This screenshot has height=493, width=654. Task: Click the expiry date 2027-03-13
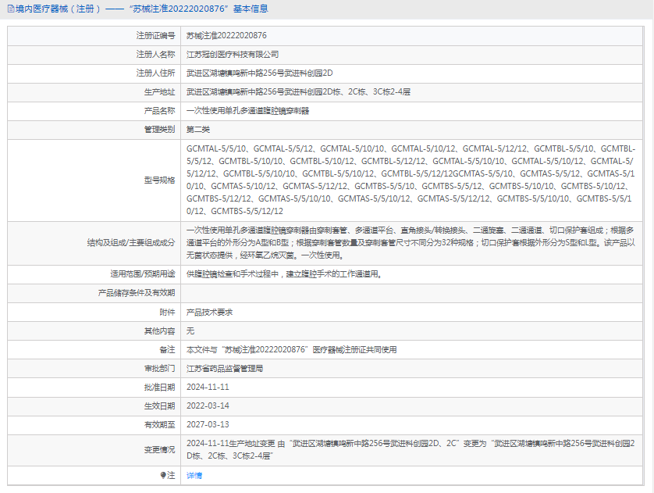pyautogui.click(x=208, y=424)
